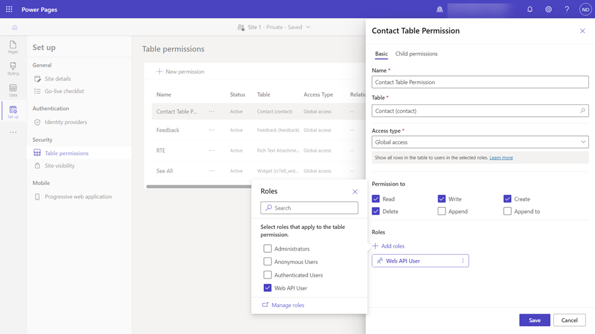Open the Styling workspace
Image resolution: width=595 pixels, height=334 pixels.
[x=13, y=69]
